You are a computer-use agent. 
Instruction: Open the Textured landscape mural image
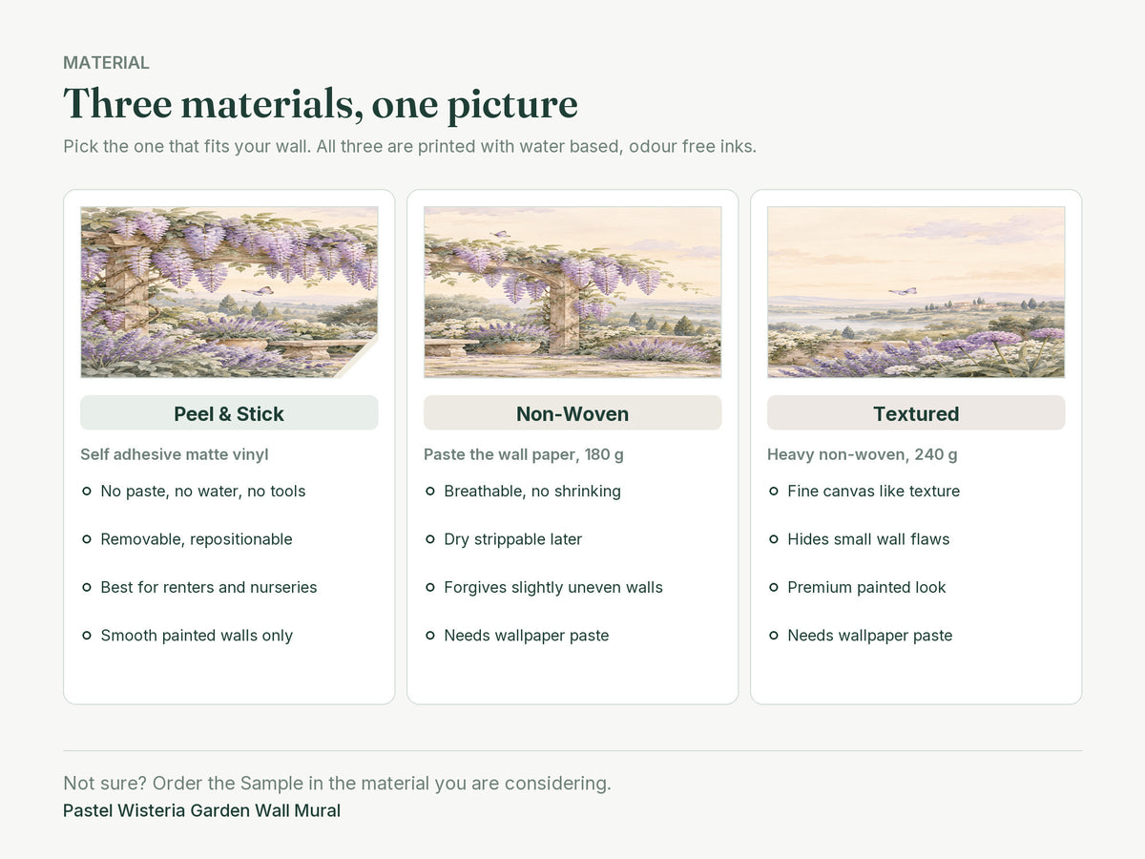916,292
